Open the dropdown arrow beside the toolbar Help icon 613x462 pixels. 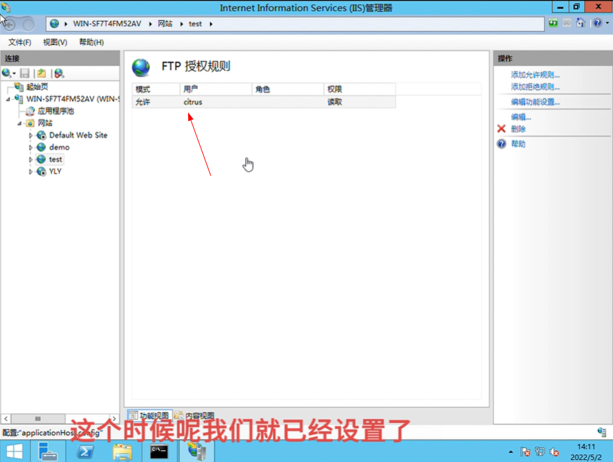(x=607, y=23)
